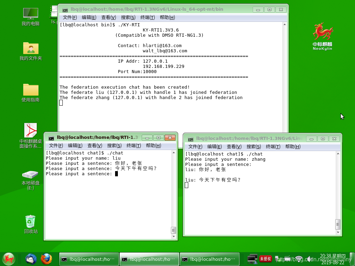Open 终端(T) menu in liu chat terminal
The width and height of the screenshot is (355, 266).
tap(133, 146)
